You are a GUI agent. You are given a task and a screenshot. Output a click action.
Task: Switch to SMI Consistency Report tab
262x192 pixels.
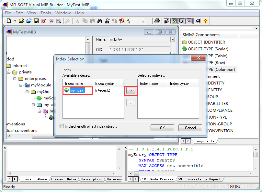pos(199,179)
